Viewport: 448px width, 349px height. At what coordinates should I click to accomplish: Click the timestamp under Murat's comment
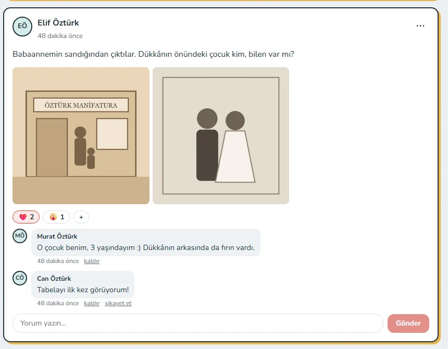point(58,261)
